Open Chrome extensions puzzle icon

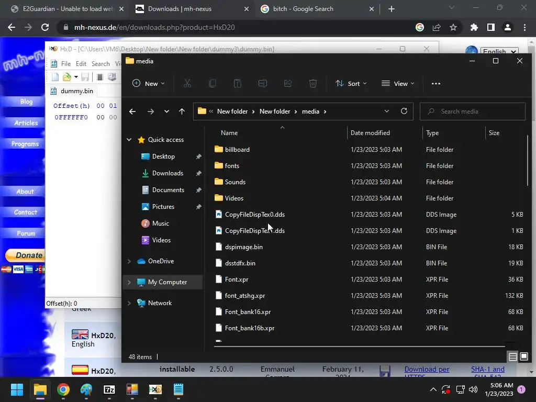click(x=474, y=27)
